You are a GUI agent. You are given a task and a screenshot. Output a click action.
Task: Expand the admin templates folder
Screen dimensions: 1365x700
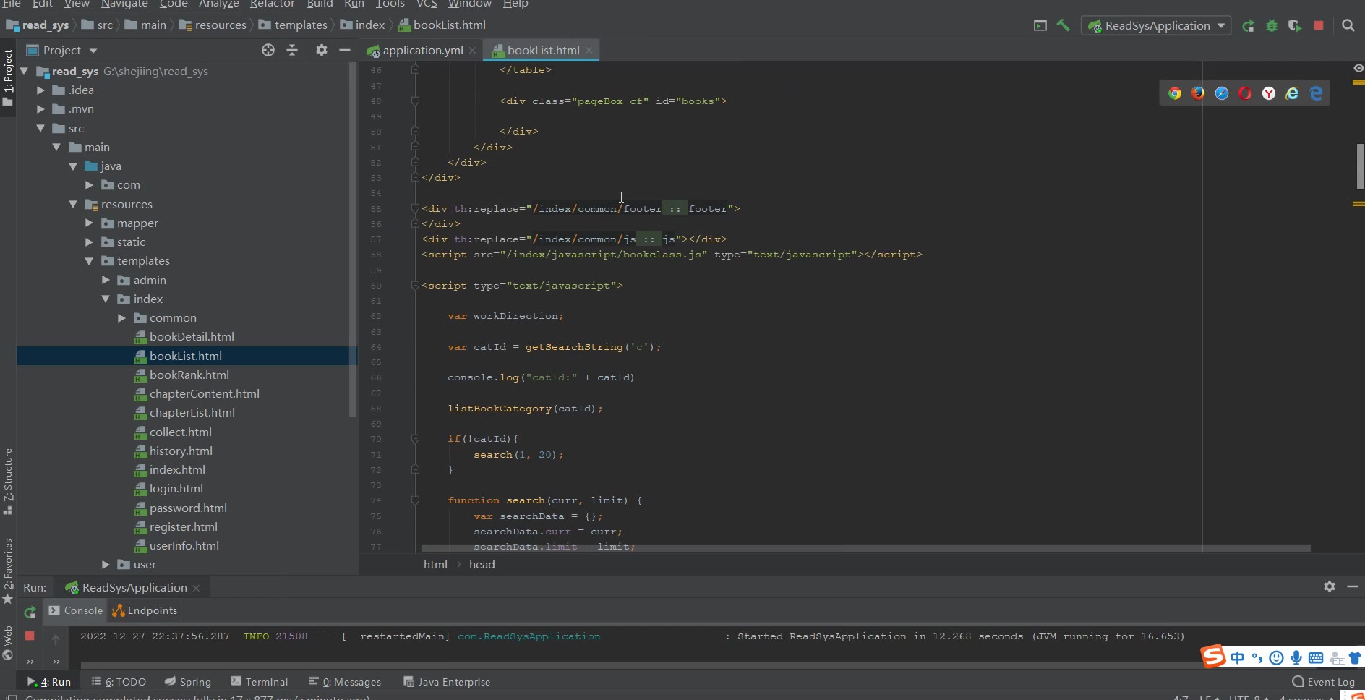click(x=106, y=280)
